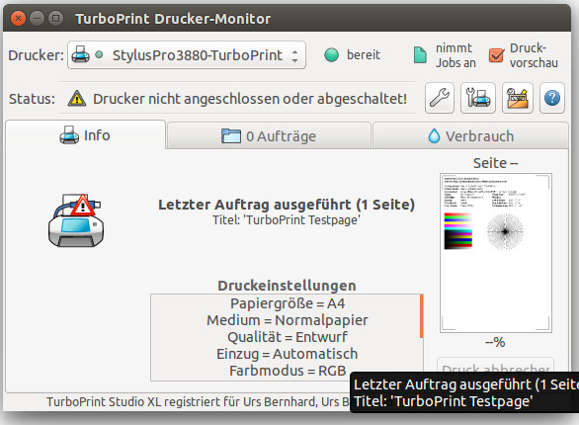The width and height of the screenshot is (579, 425).
Task: Click the 'Qualität = Entwurf' setting
Action: click(288, 337)
